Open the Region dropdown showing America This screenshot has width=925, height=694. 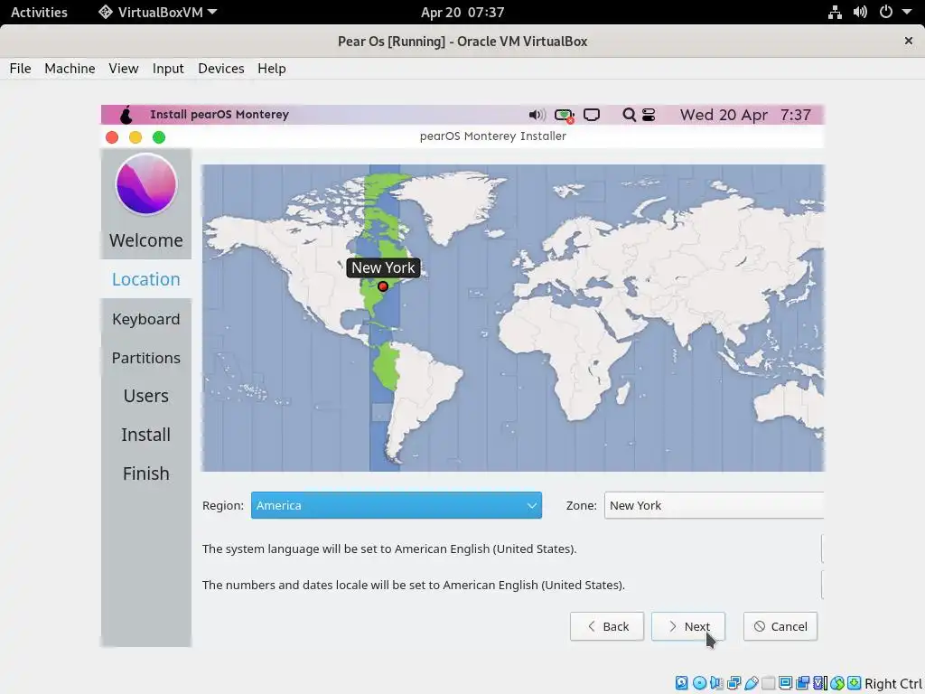(x=397, y=505)
